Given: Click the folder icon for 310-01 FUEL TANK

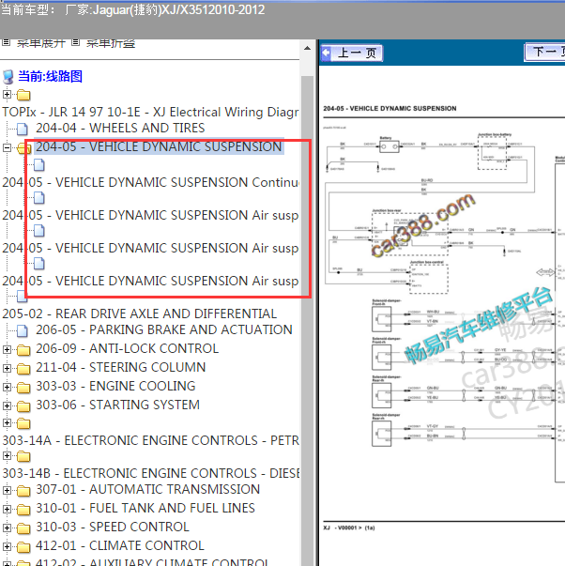Looking at the screenshot, I should [x=23, y=509].
